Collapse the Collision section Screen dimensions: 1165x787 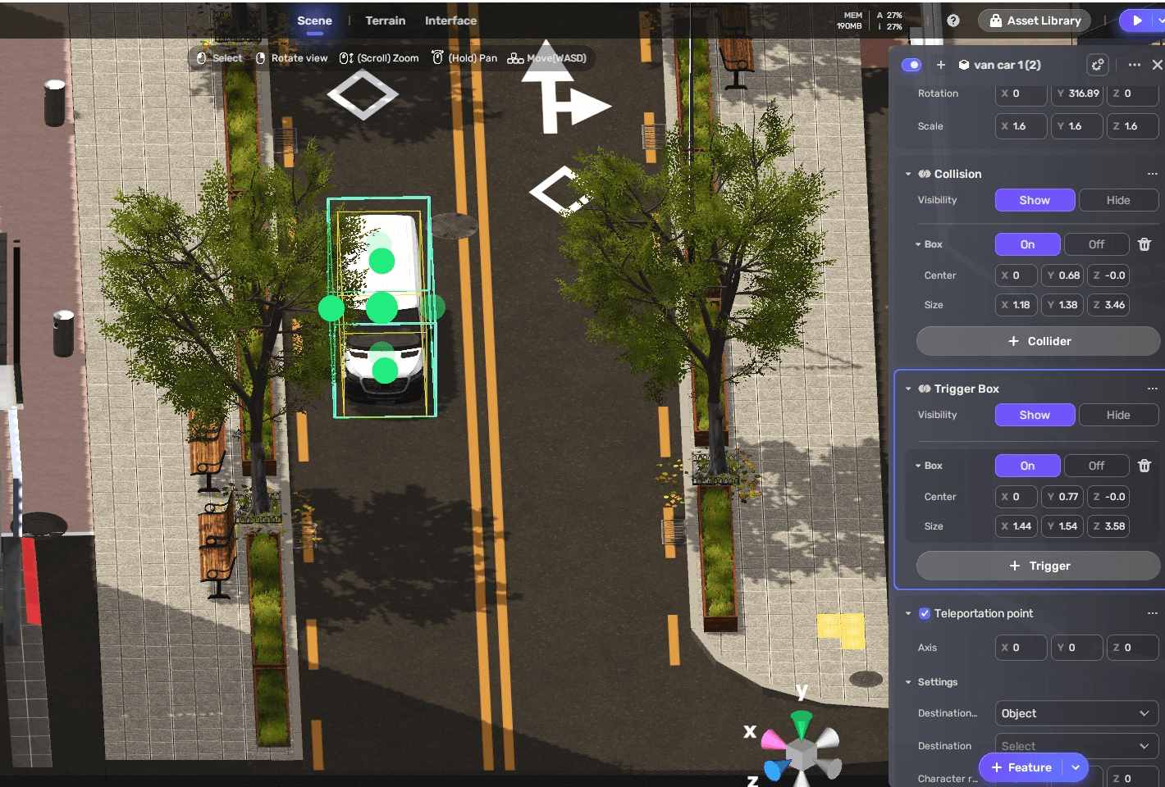pos(908,174)
